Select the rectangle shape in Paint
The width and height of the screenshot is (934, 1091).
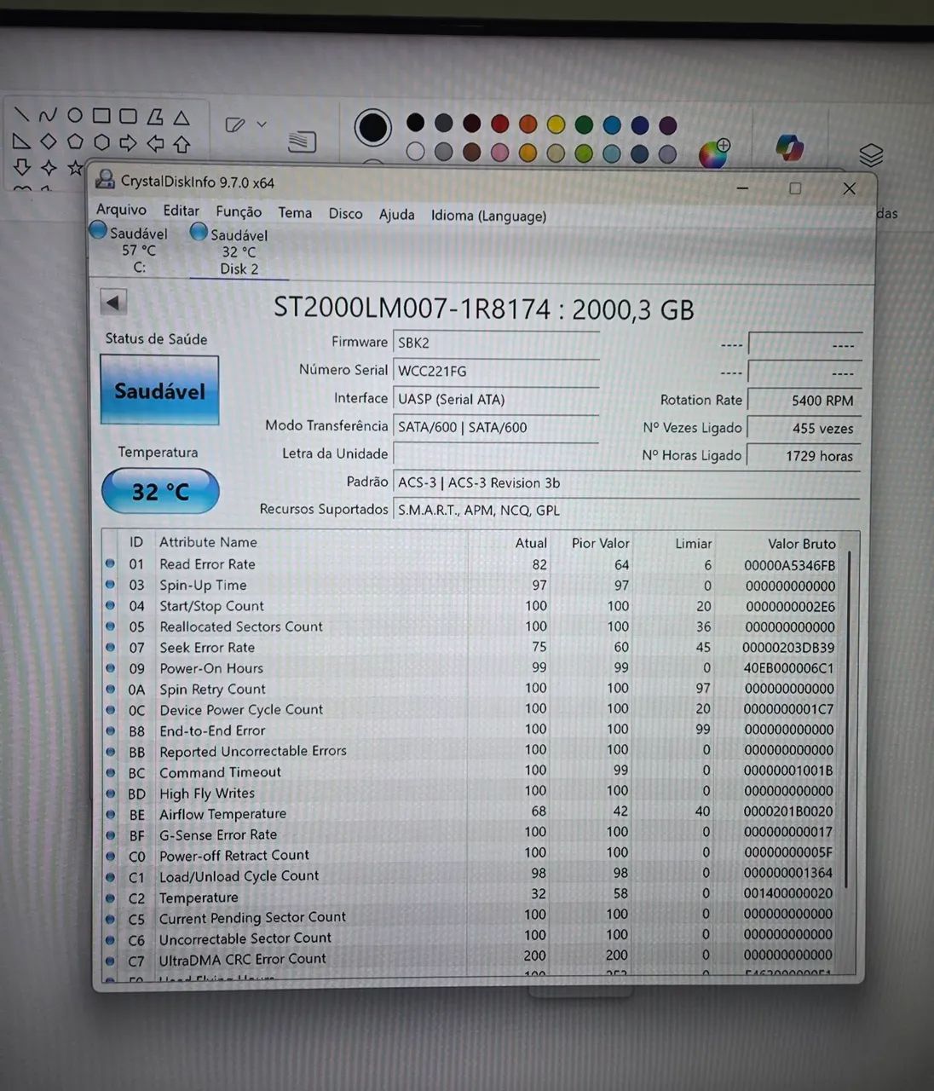click(x=101, y=115)
